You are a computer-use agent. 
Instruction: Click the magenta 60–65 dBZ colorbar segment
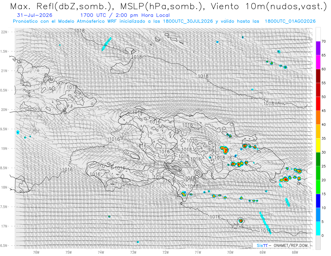(x=318, y=62)
